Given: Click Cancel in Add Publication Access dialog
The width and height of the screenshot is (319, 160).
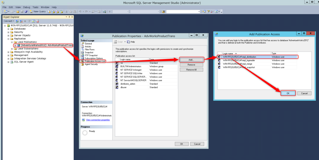Looking at the screenshot, I should 304,93.
